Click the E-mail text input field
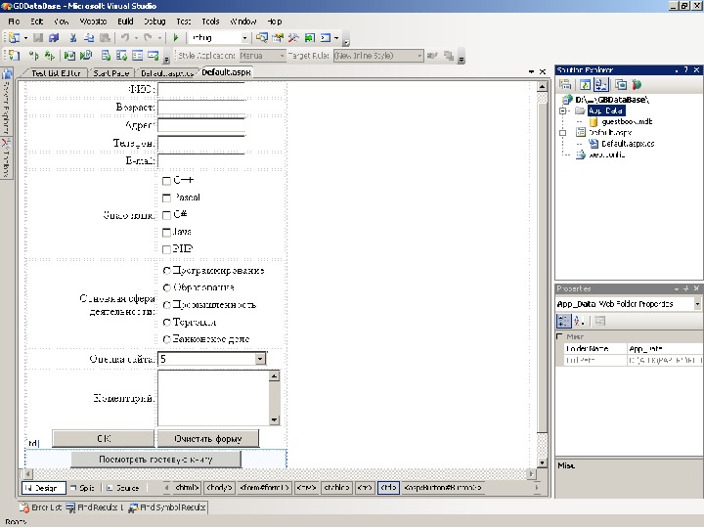Viewport: 704px width, 528px height. pos(201,160)
